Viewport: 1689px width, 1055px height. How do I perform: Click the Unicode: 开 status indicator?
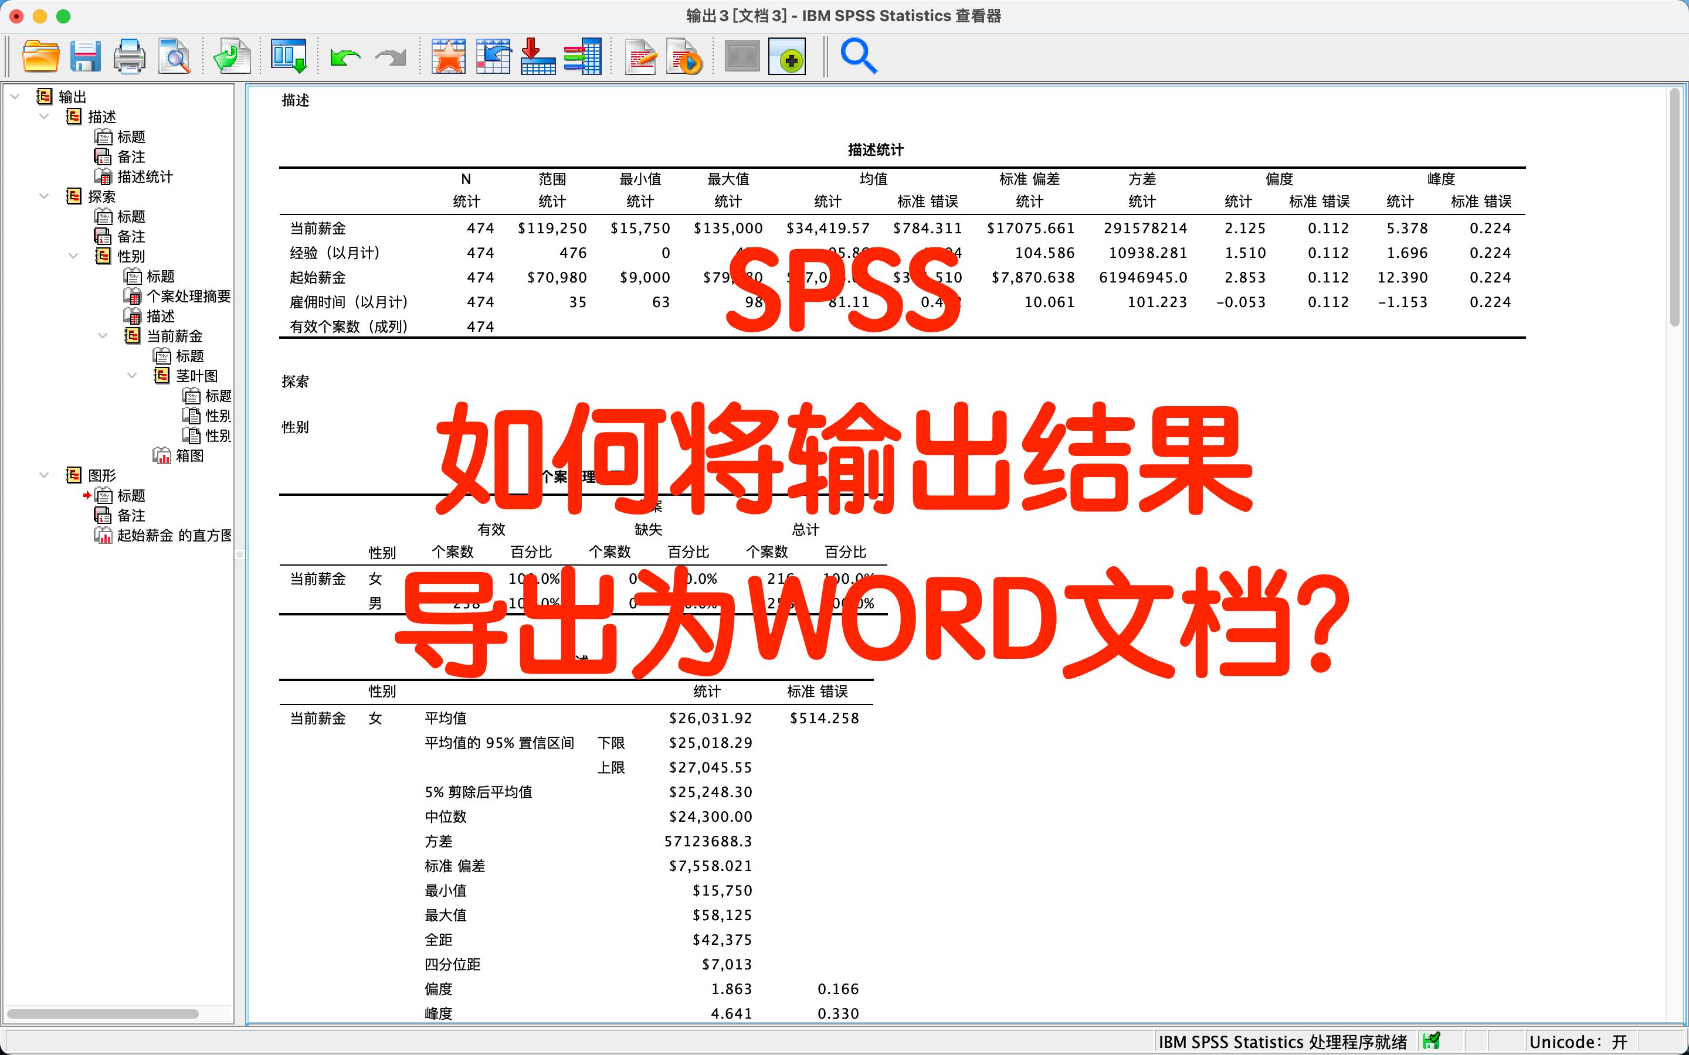(1578, 1042)
